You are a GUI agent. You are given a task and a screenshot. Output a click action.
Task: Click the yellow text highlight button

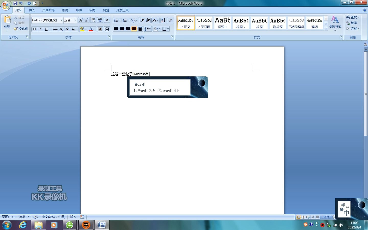(x=82, y=29)
